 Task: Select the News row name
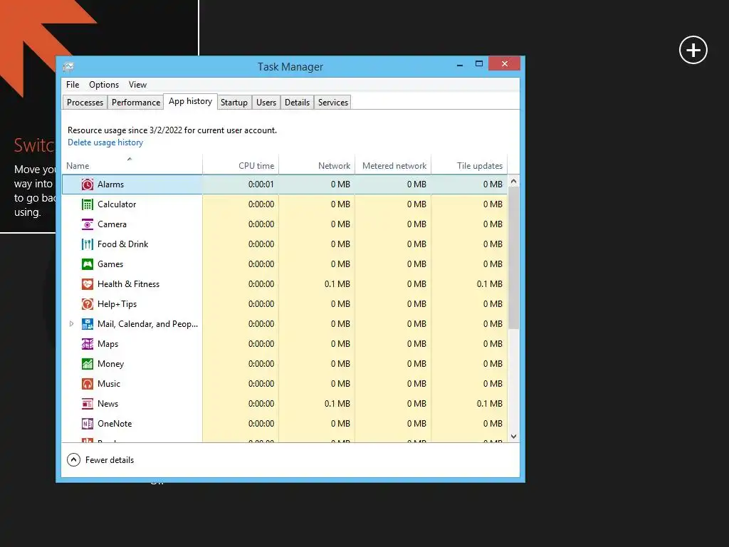[108, 404]
